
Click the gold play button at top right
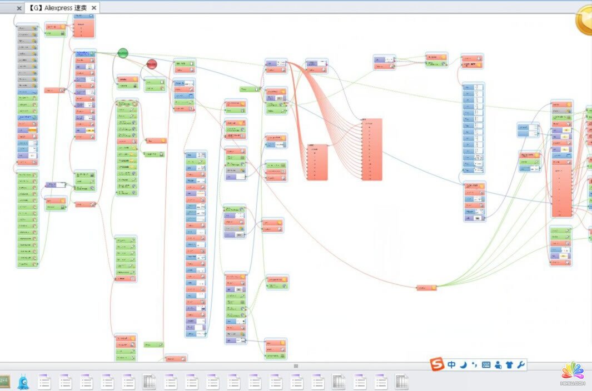coord(585,21)
